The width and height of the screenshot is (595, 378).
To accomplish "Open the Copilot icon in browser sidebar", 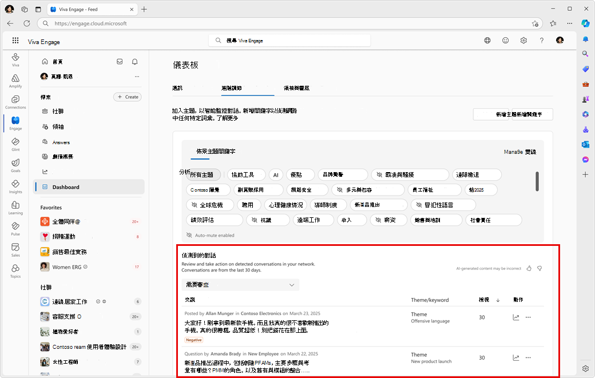I will click(x=585, y=23).
